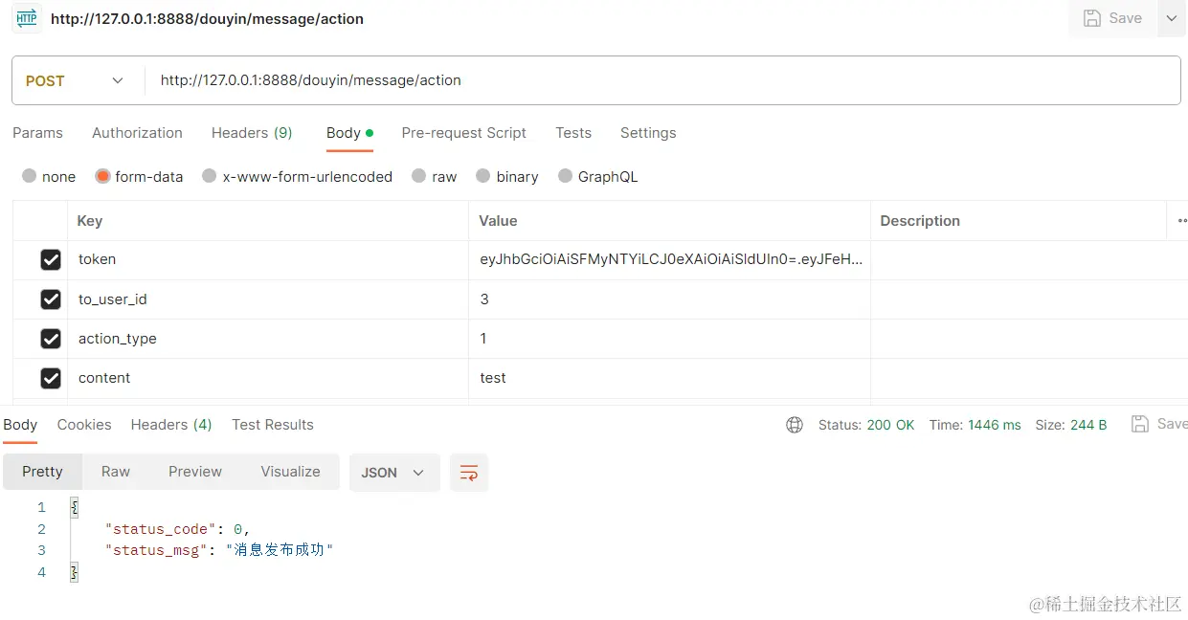Screen dimensions: 1188x620
Task: Uncheck the action_type row checkbox
Action: (x=51, y=339)
